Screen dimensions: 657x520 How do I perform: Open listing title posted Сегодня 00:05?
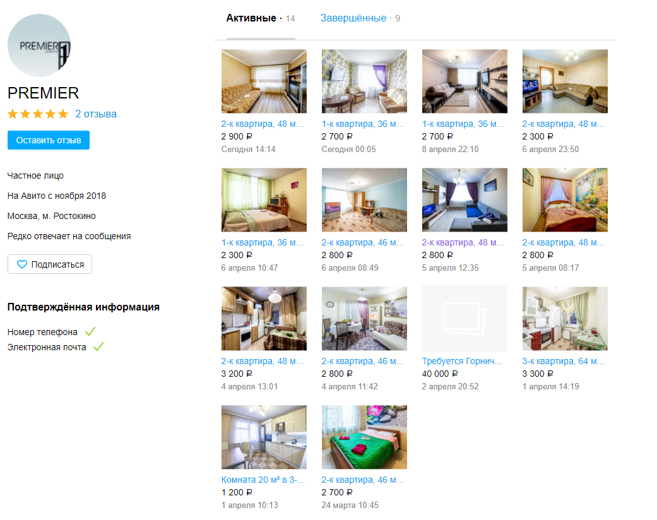(x=363, y=124)
